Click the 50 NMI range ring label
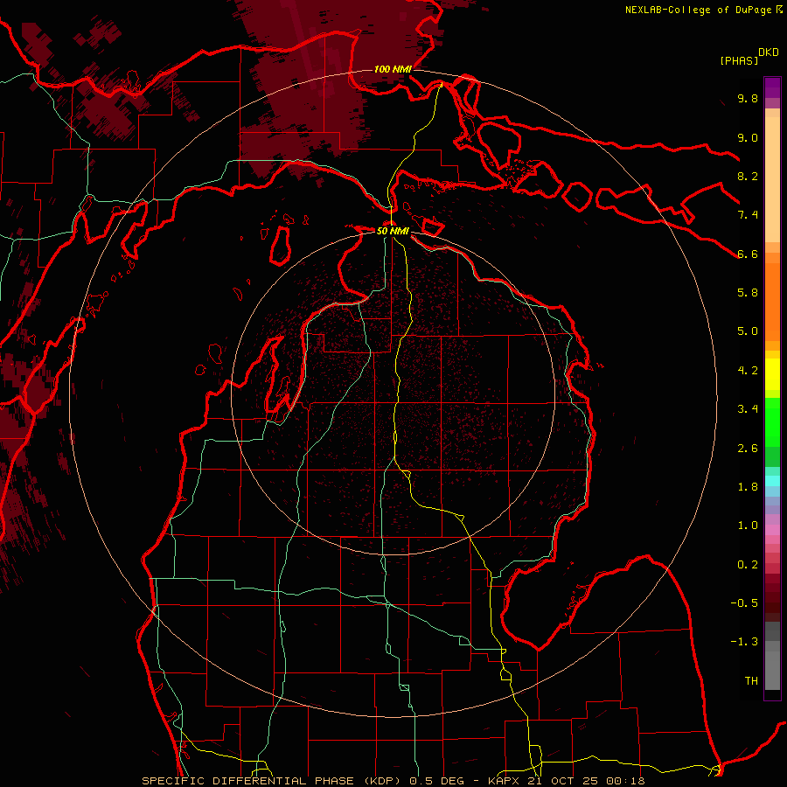This screenshot has width=787, height=787. pos(393,231)
